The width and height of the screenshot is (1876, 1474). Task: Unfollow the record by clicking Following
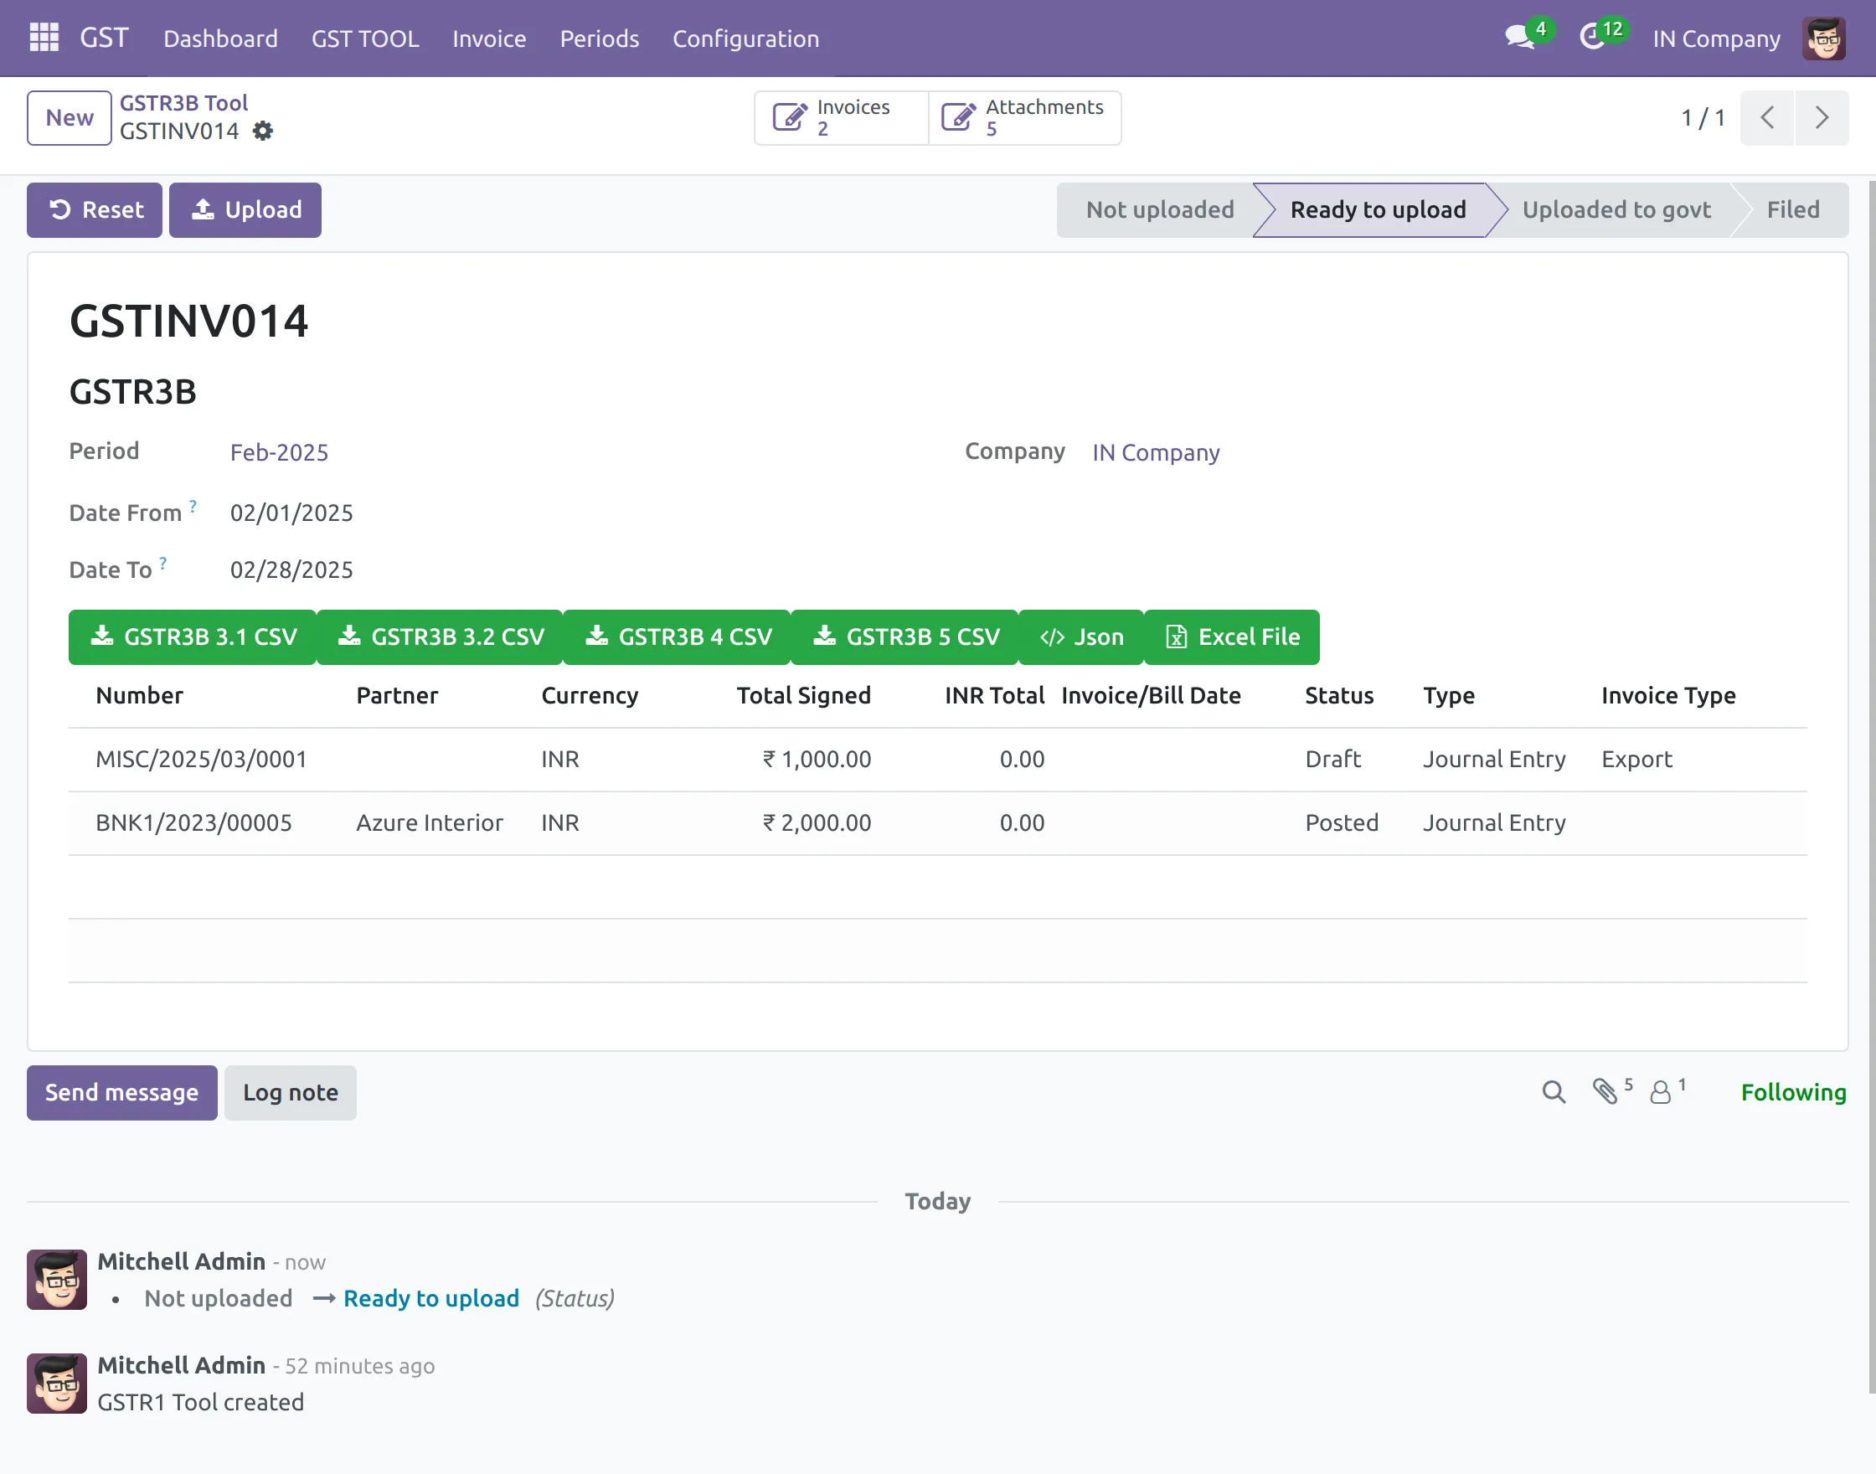1793,1092
